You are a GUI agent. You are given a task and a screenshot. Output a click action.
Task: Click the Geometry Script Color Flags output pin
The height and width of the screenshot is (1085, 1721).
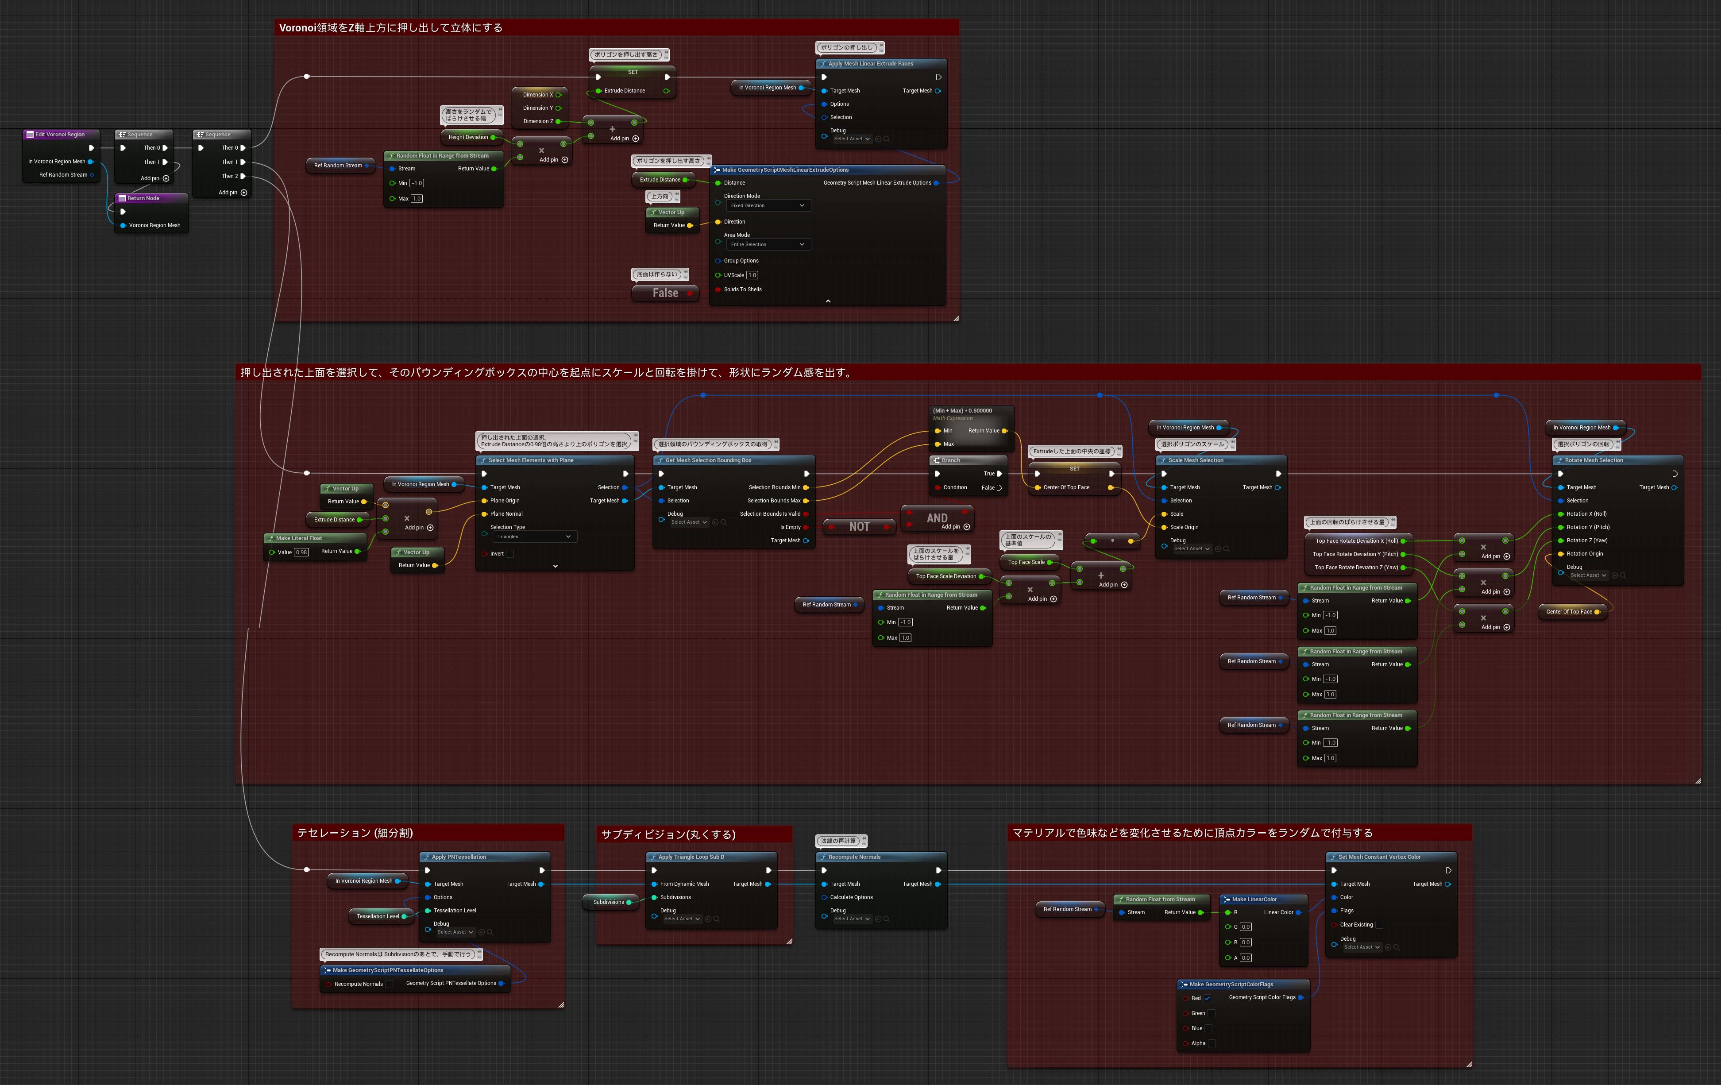1300,997
